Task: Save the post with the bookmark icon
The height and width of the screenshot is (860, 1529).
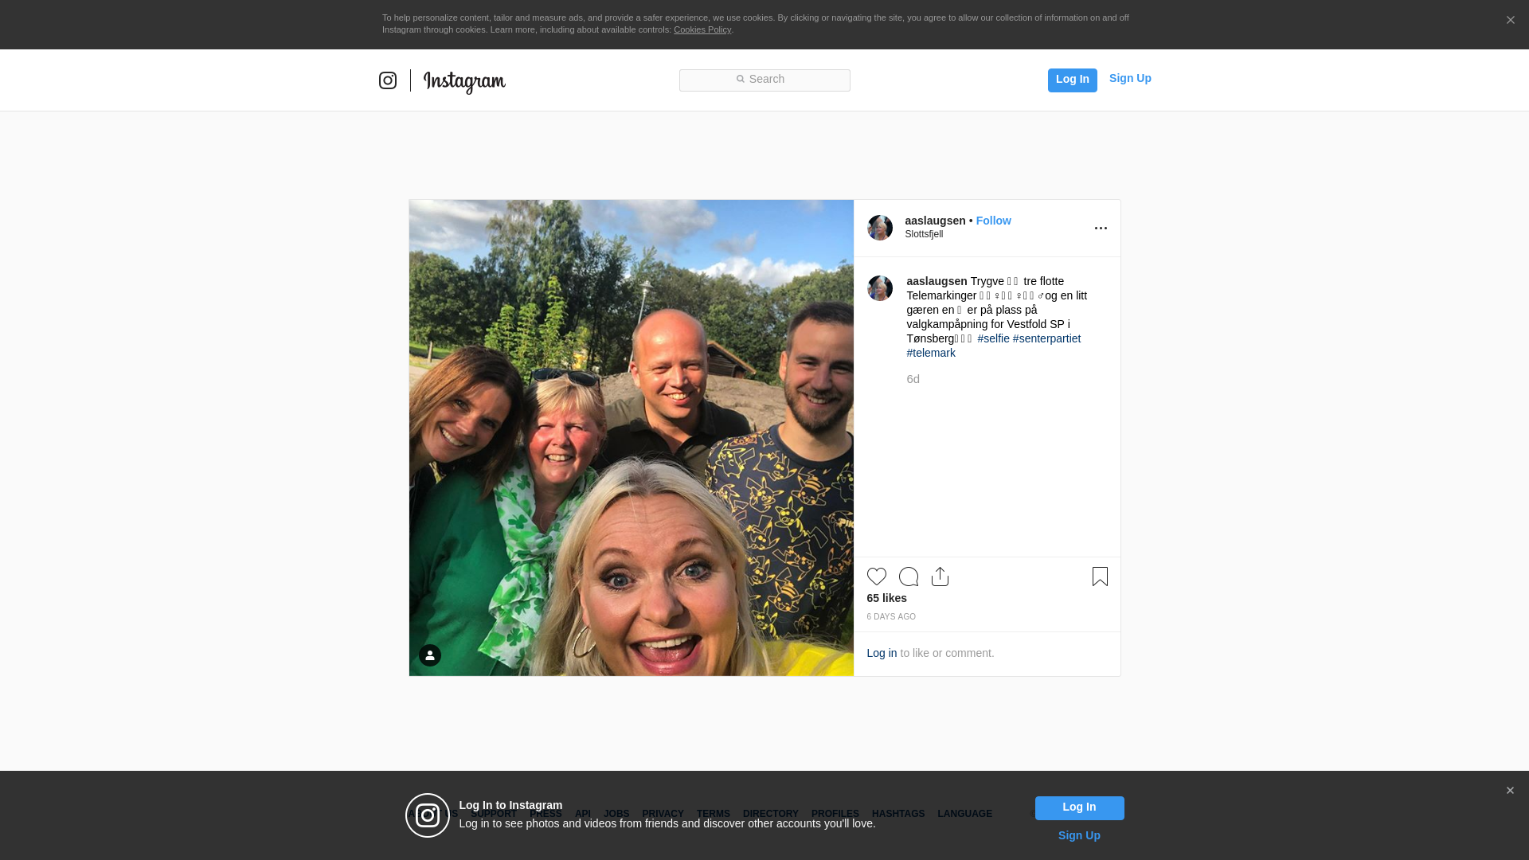Action: point(1100,577)
